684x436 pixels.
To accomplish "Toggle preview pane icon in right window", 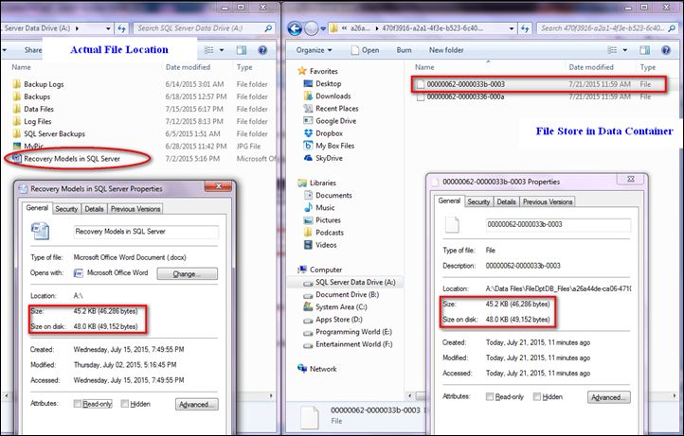I will tap(645, 50).
